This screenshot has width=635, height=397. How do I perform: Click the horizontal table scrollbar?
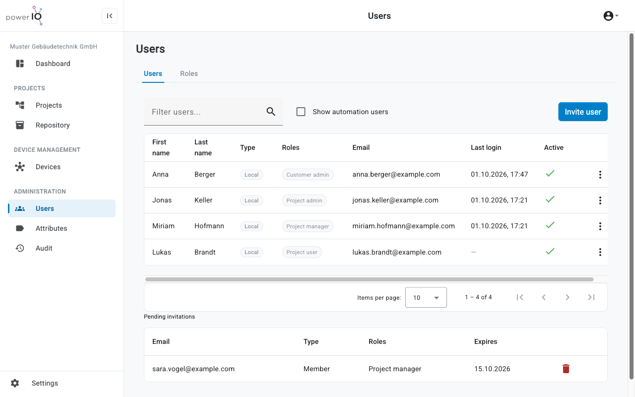[x=369, y=279]
